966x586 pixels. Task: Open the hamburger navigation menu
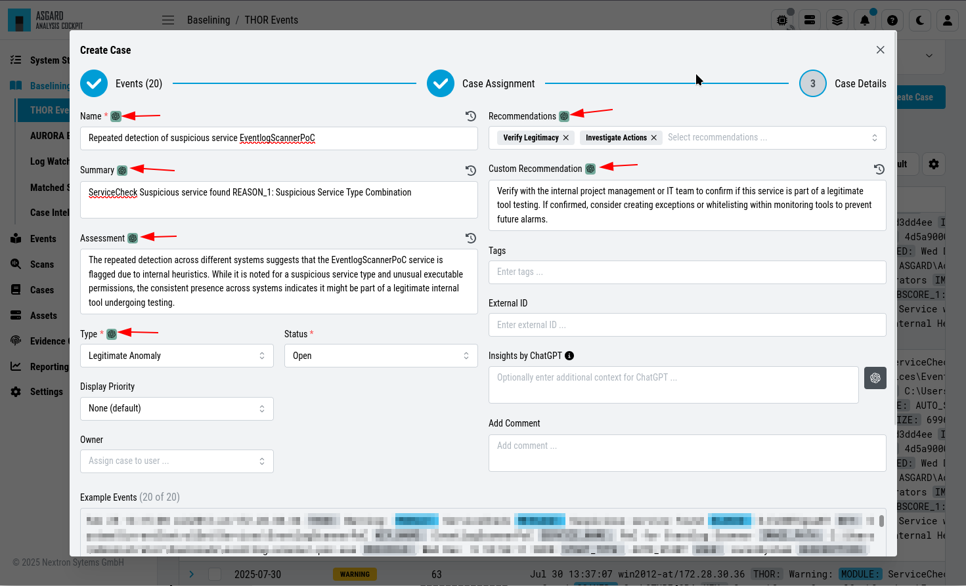[168, 20]
